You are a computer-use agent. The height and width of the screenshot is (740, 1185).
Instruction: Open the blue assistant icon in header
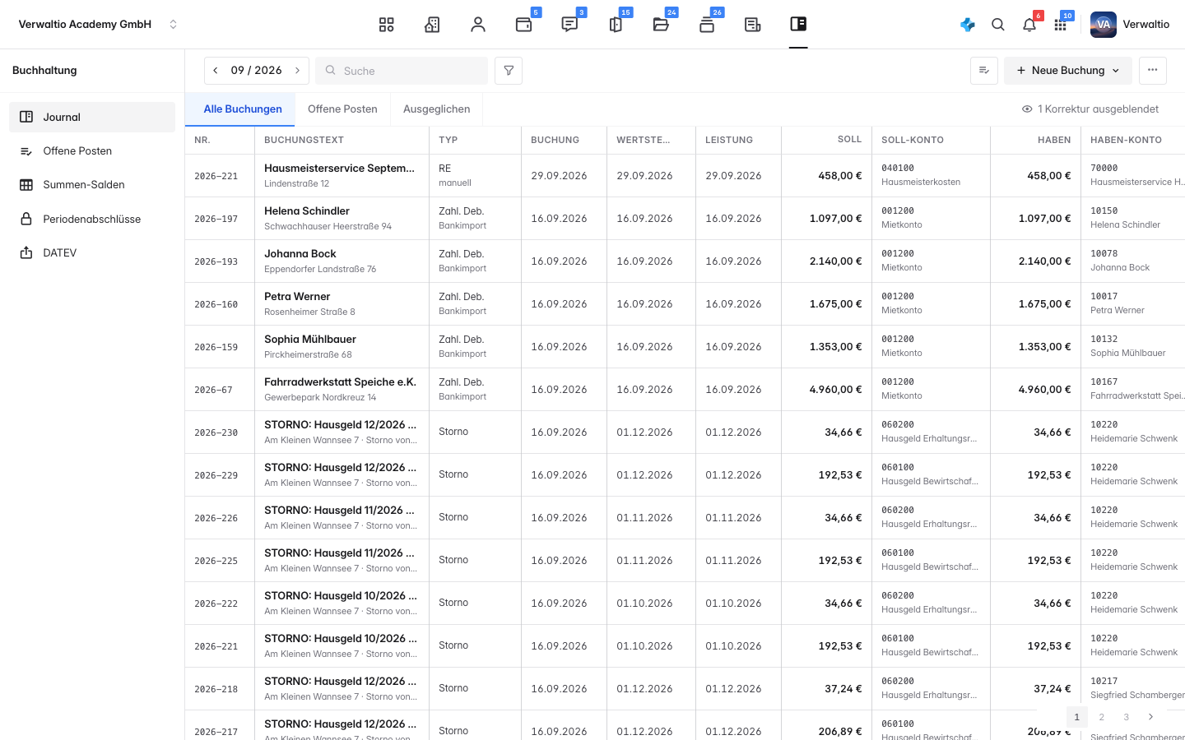(968, 25)
